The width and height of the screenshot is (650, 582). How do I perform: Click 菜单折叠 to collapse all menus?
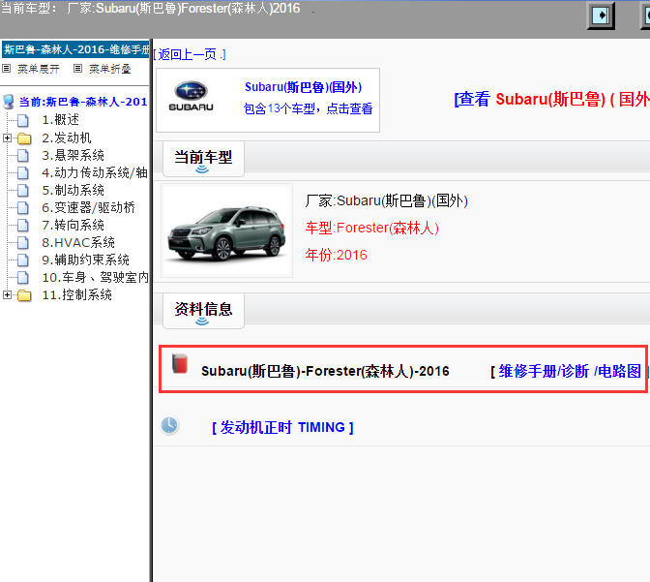(110, 69)
